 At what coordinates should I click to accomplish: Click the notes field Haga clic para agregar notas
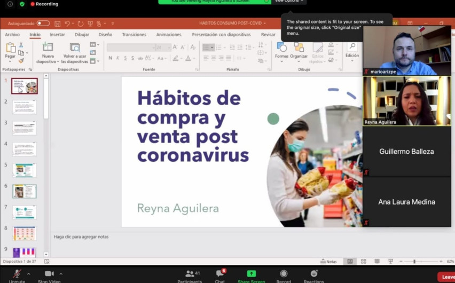(x=81, y=237)
